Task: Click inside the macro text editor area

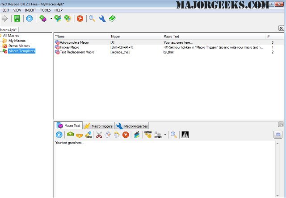Action: point(164,169)
